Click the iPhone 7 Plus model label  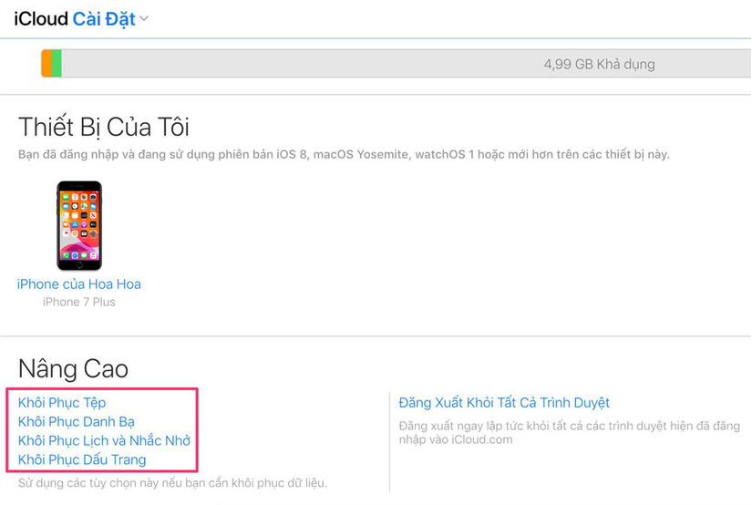click(x=79, y=302)
